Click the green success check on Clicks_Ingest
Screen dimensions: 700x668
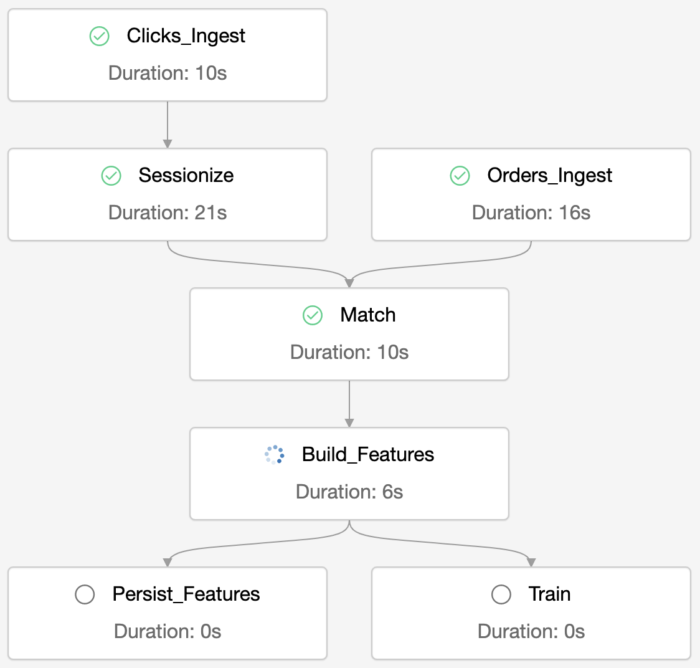pyautogui.click(x=100, y=36)
